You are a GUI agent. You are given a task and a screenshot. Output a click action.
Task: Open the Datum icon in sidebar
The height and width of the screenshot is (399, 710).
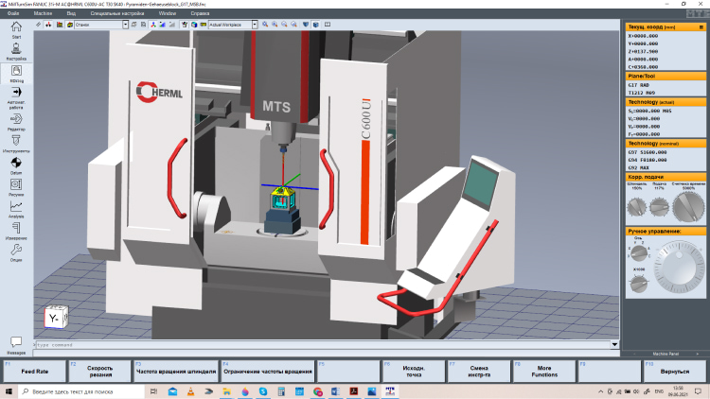[x=16, y=163]
